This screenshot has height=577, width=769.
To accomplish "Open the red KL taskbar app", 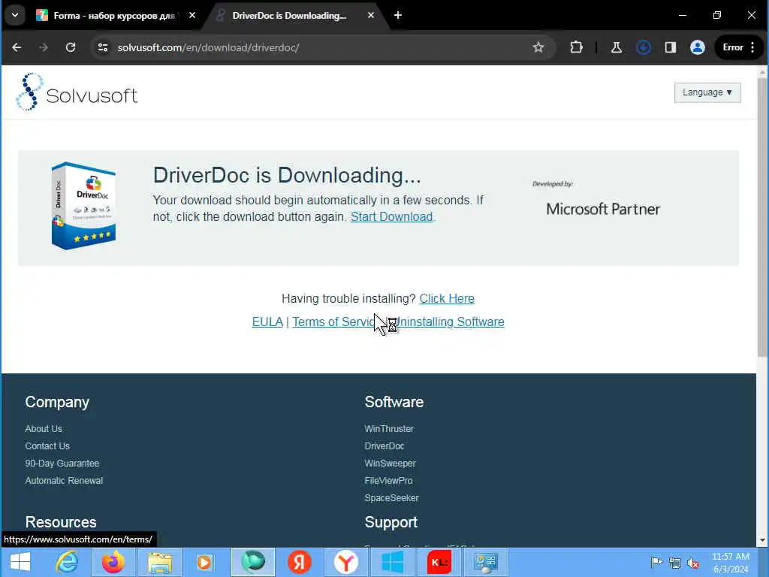I will [439, 562].
